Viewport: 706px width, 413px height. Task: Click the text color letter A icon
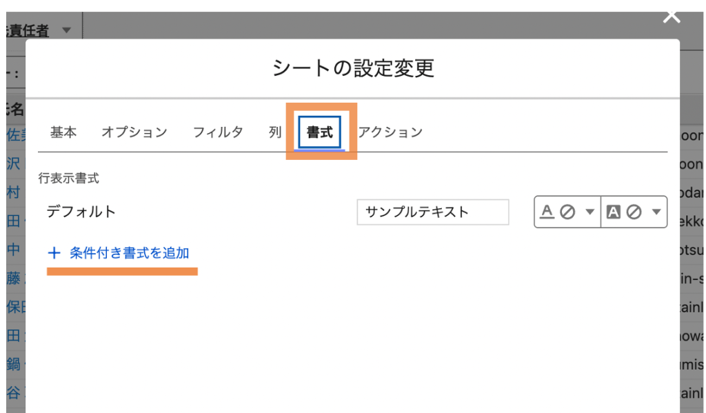547,212
